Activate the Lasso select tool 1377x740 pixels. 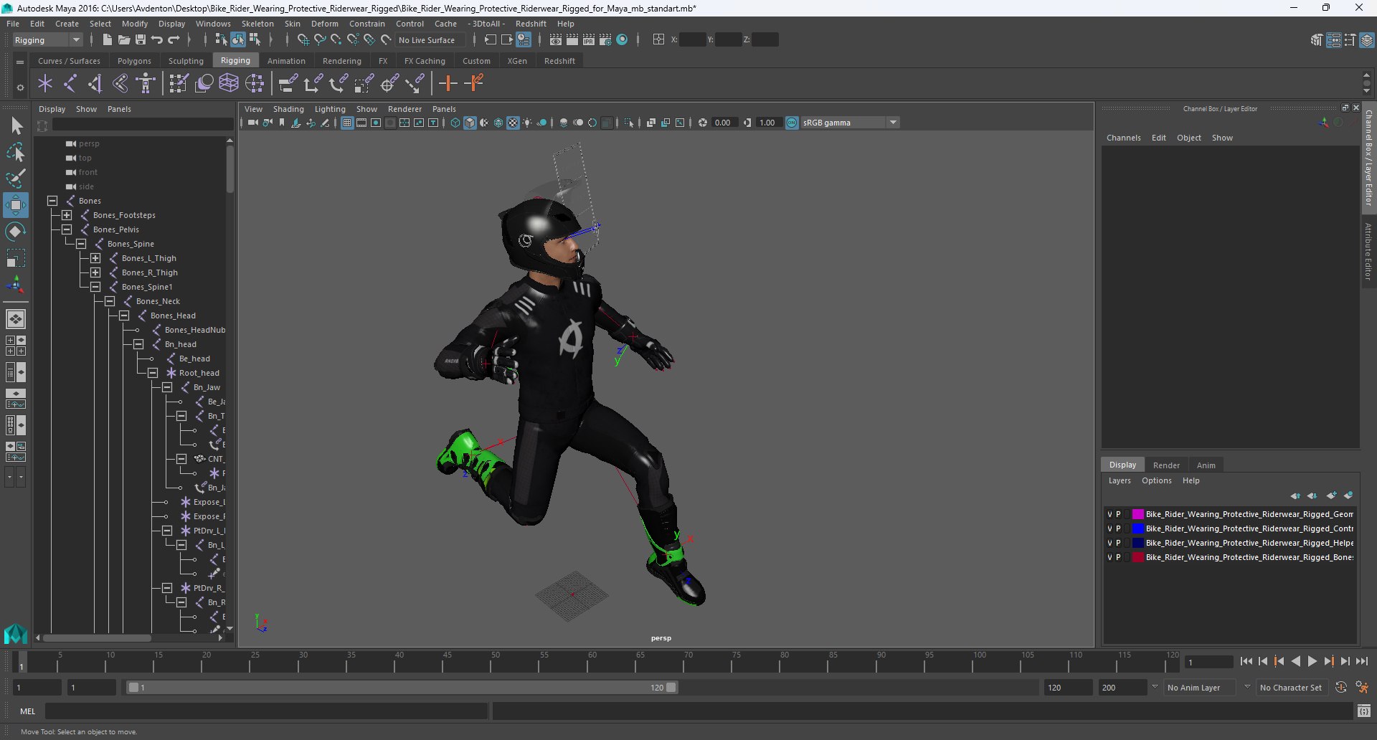pyautogui.click(x=16, y=152)
